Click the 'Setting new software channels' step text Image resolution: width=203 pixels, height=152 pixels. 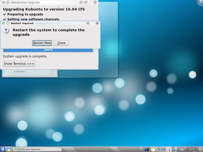pyautogui.click(x=33, y=19)
